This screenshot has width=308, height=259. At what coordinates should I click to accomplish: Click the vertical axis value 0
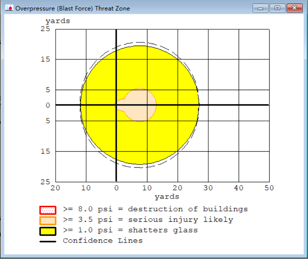[x=48, y=105]
